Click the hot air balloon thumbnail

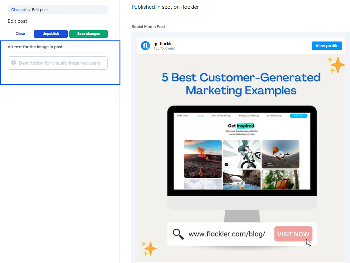(x=280, y=154)
